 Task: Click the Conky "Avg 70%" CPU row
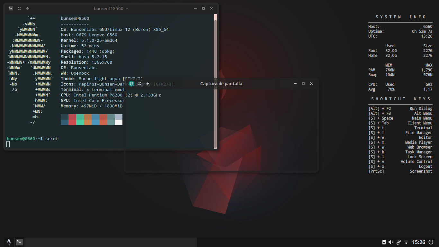point(400,89)
